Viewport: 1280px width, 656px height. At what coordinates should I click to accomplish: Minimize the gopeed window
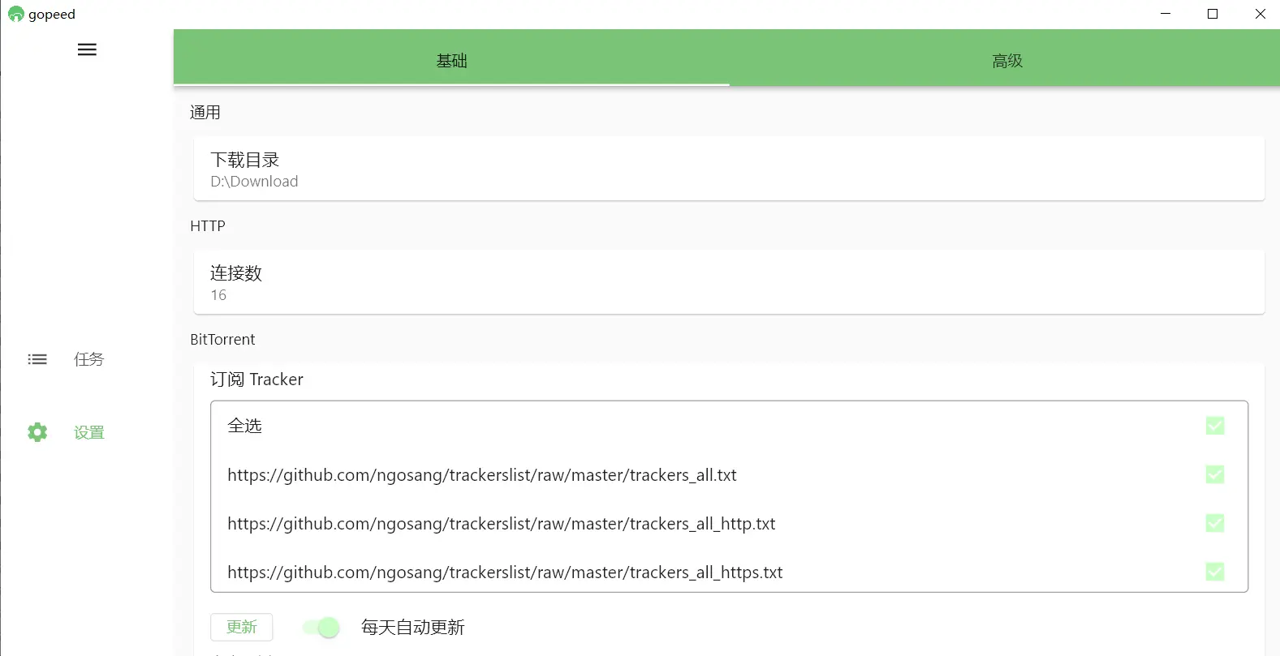(1166, 14)
